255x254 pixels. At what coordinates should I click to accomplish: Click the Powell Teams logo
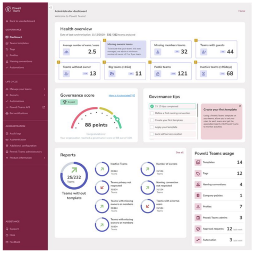13,10
